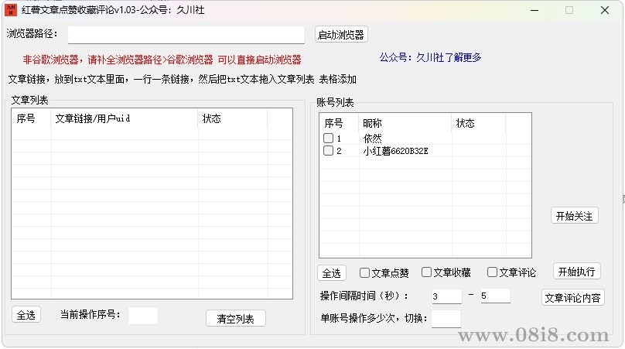This screenshot has width=625, height=349.
Task: Click 全选 under the article list
Action: (x=26, y=315)
